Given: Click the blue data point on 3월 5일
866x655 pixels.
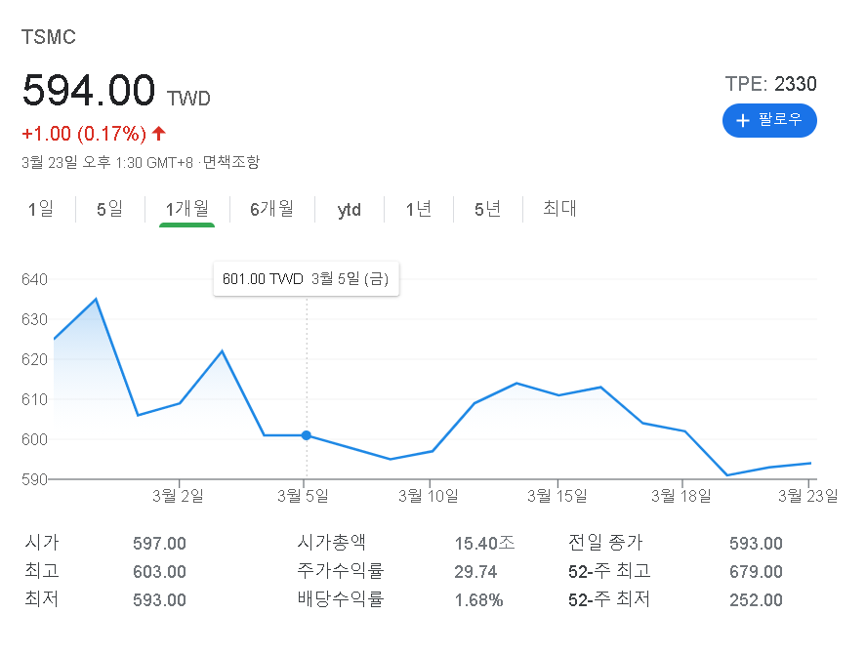Looking at the screenshot, I should [306, 435].
